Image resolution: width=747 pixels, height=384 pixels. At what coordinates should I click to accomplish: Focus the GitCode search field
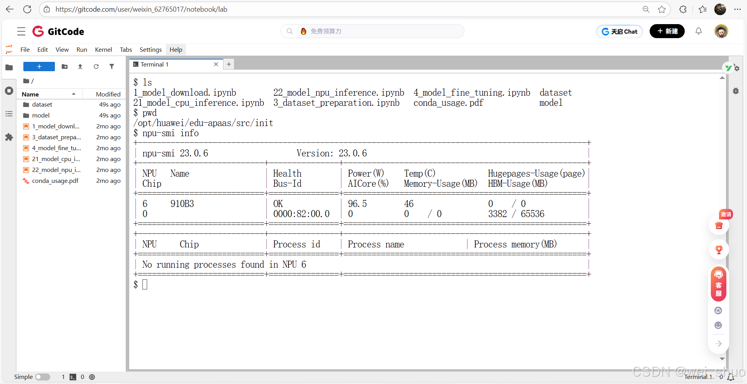pyautogui.click(x=373, y=31)
